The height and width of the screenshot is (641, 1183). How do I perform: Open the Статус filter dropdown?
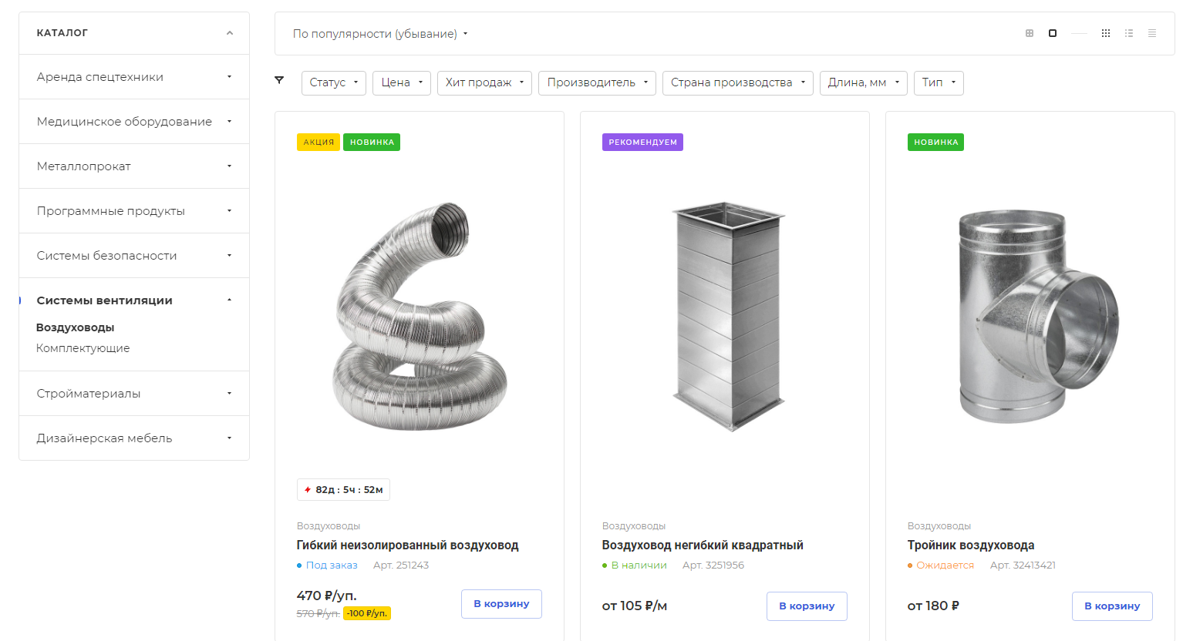click(x=334, y=82)
